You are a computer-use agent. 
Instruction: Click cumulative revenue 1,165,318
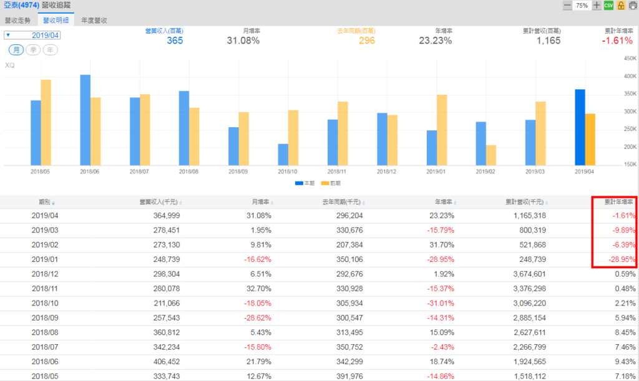[x=529, y=216]
